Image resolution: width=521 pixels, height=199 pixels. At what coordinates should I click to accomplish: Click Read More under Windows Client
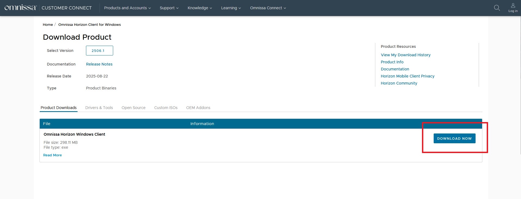(52, 155)
